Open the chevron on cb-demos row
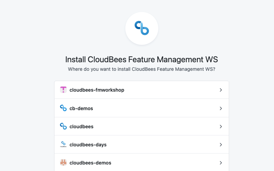 [x=221, y=108]
